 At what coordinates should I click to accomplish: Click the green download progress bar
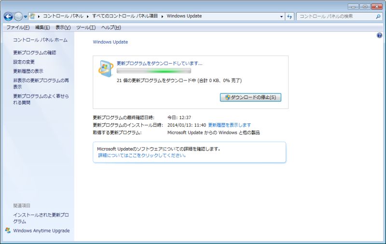click(153, 71)
